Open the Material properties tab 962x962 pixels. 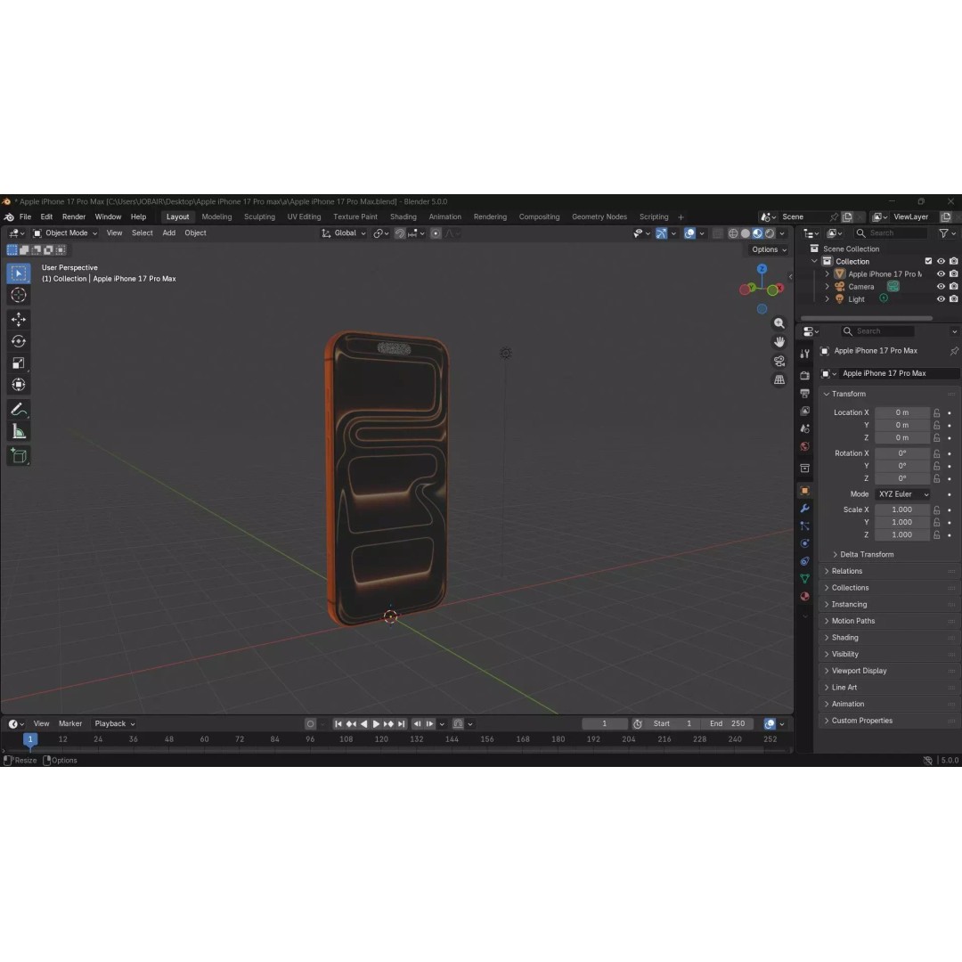click(805, 596)
